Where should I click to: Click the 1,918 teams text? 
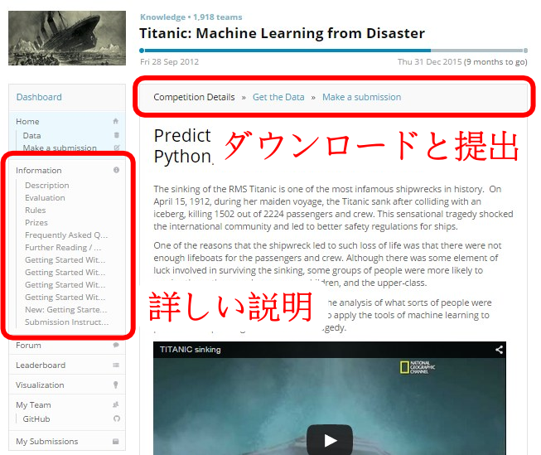[x=217, y=17]
